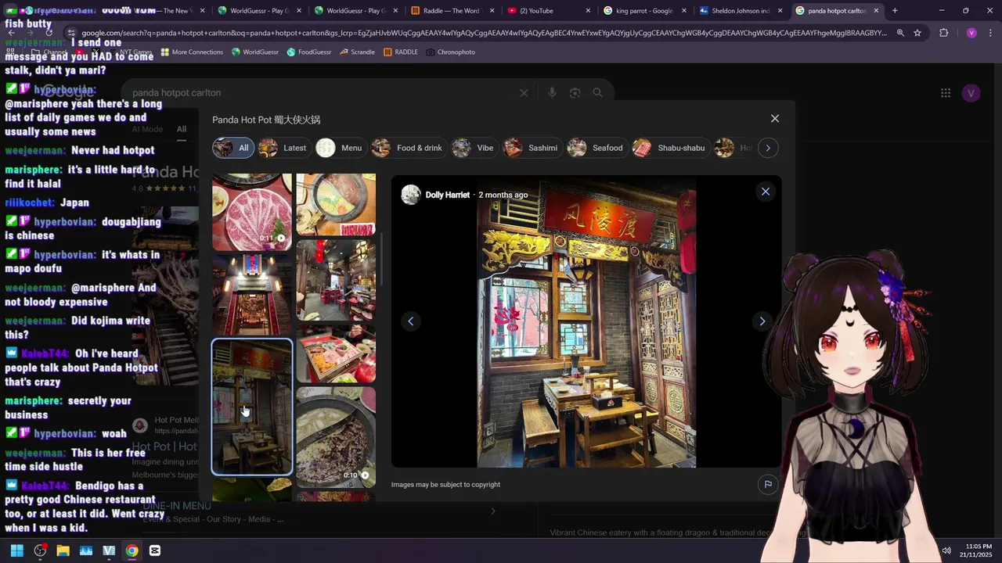1002x563 pixels.
Task: Open the Chrome profile avatar
Action: click(971, 33)
